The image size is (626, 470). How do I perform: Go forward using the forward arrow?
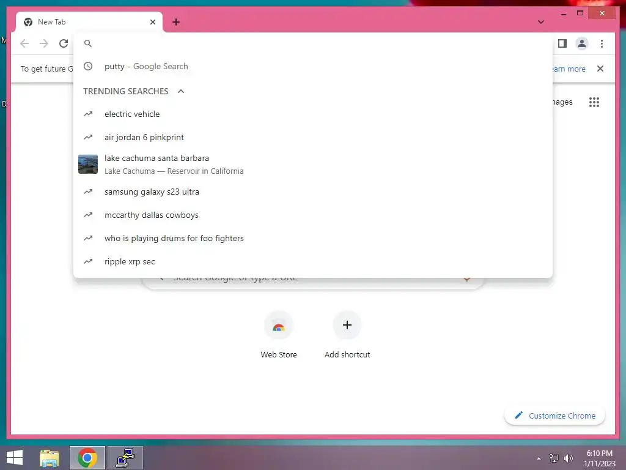pos(44,43)
